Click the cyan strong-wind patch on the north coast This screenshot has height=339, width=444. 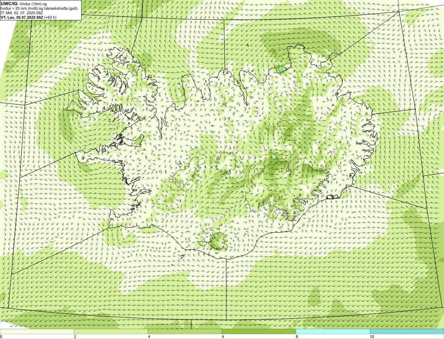coord(282,69)
